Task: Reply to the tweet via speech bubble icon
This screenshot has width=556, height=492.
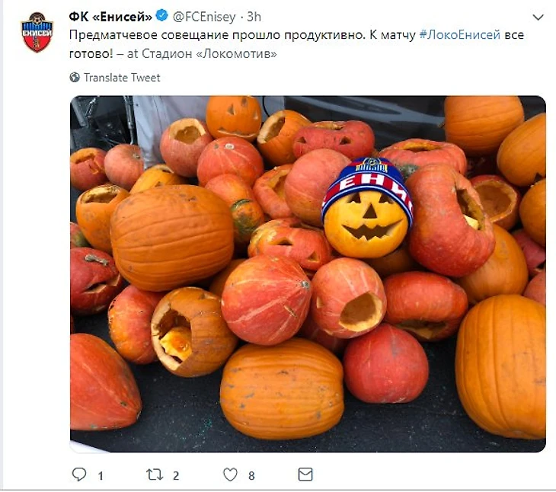Action: [79, 474]
